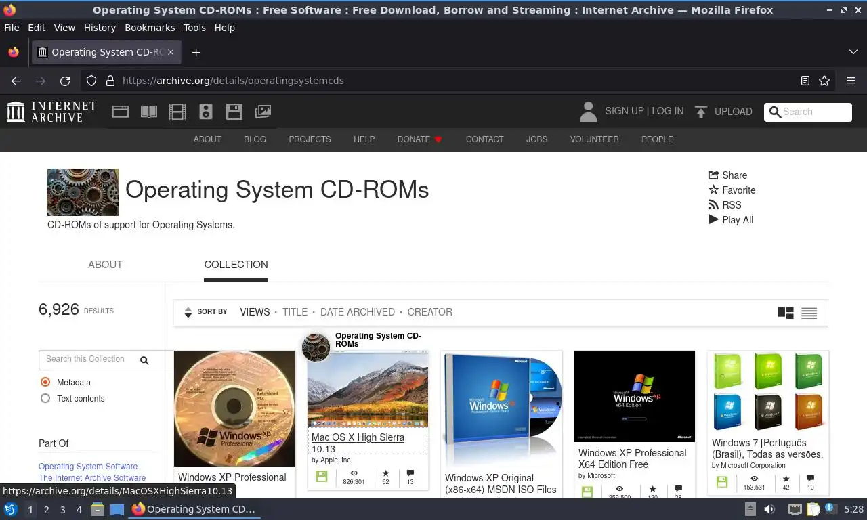The image size is (867, 520).
Task: Click the Upload arrow icon
Action: 701,112
